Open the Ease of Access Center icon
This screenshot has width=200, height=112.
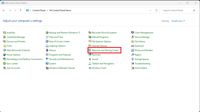pos(47,42)
